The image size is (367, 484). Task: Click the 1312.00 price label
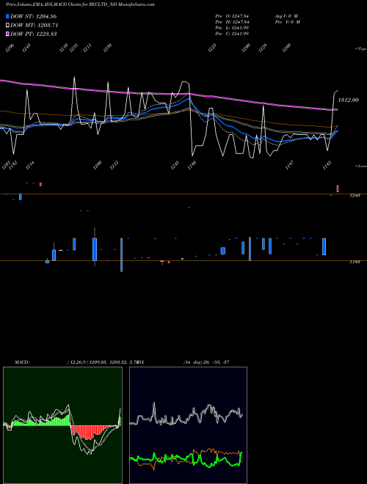[x=349, y=100]
